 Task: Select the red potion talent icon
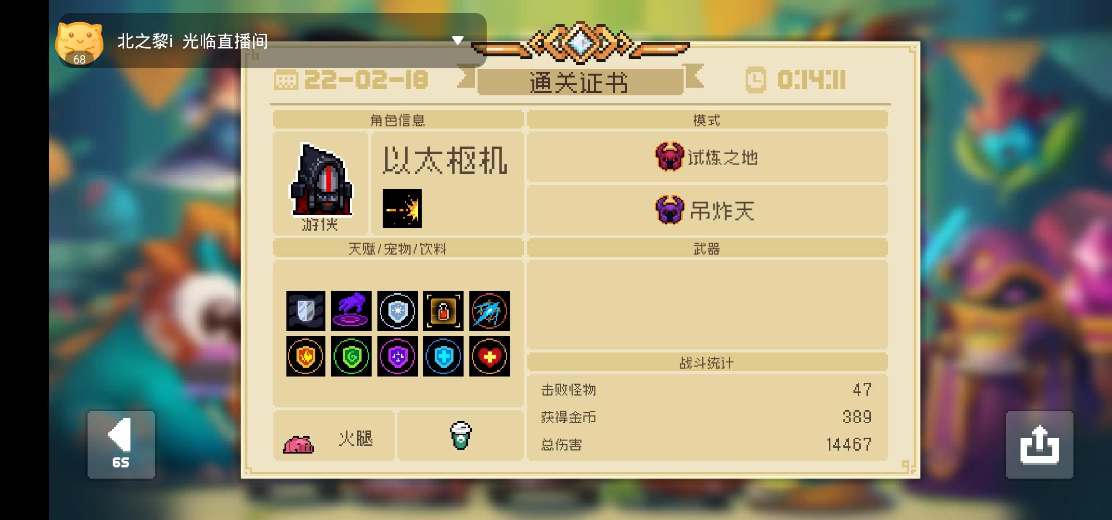443,311
